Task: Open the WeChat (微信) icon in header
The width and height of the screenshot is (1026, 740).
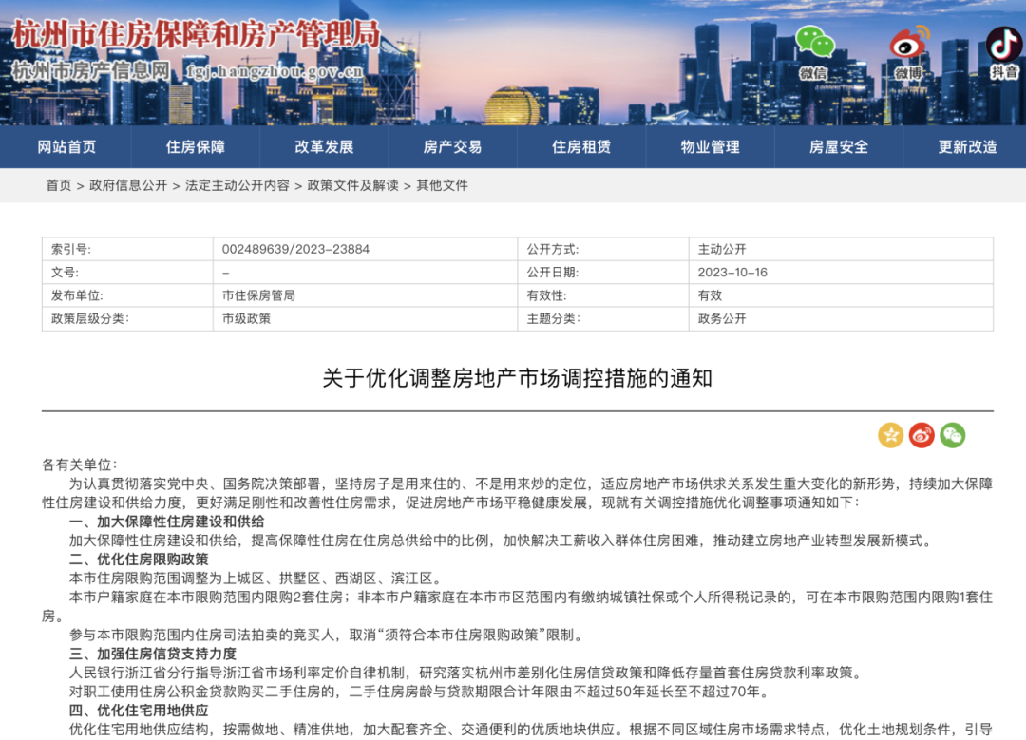Action: [x=814, y=52]
